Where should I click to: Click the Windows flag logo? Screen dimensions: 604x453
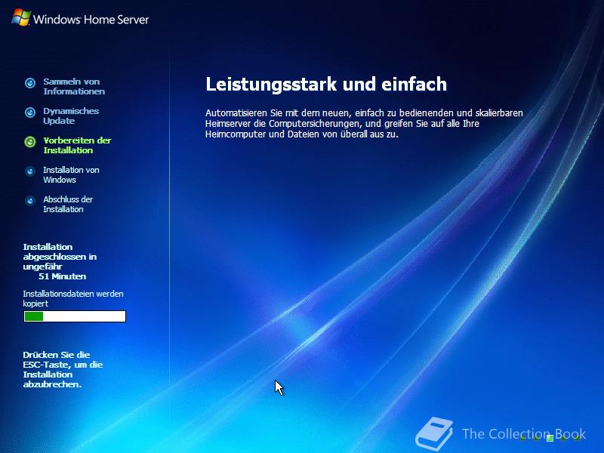pyautogui.click(x=21, y=17)
